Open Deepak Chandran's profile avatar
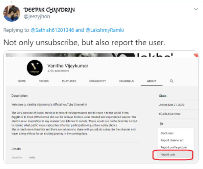Viewport: 203px width, 169px height. [12, 13]
